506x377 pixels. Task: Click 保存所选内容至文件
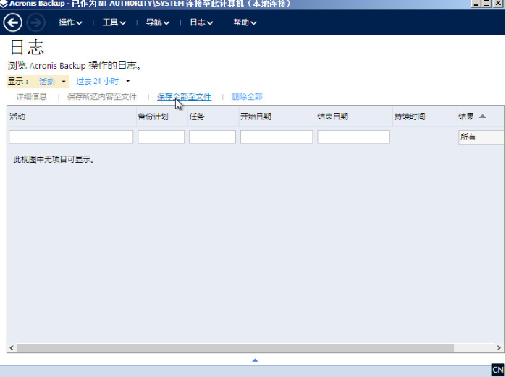point(102,96)
